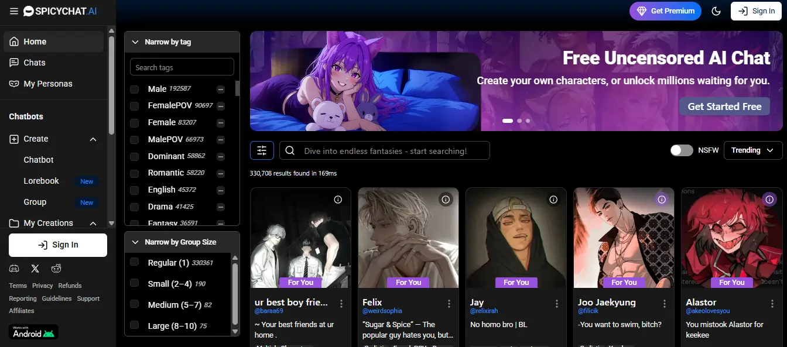Enable the NSFW toggle

pyautogui.click(x=681, y=150)
